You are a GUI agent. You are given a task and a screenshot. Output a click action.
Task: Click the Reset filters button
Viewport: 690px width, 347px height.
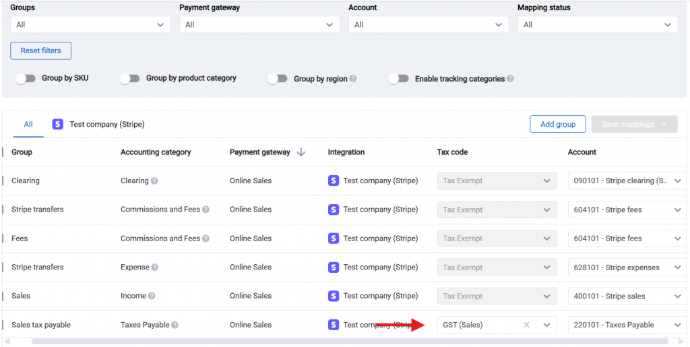point(40,51)
